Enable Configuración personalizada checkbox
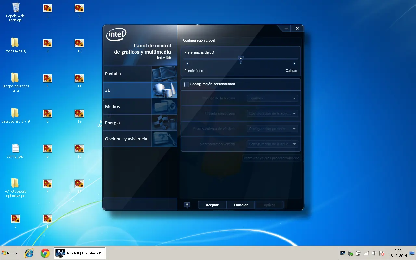Screen dimensions: 416x260 (x=187, y=84)
